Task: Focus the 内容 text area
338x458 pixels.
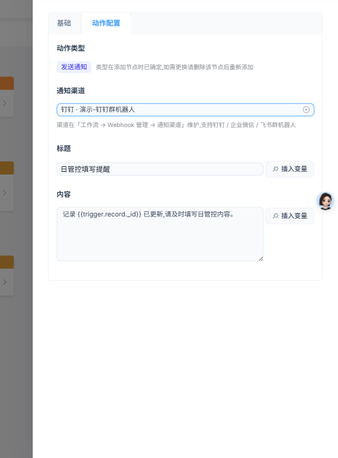Action: pyautogui.click(x=160, y=234)
